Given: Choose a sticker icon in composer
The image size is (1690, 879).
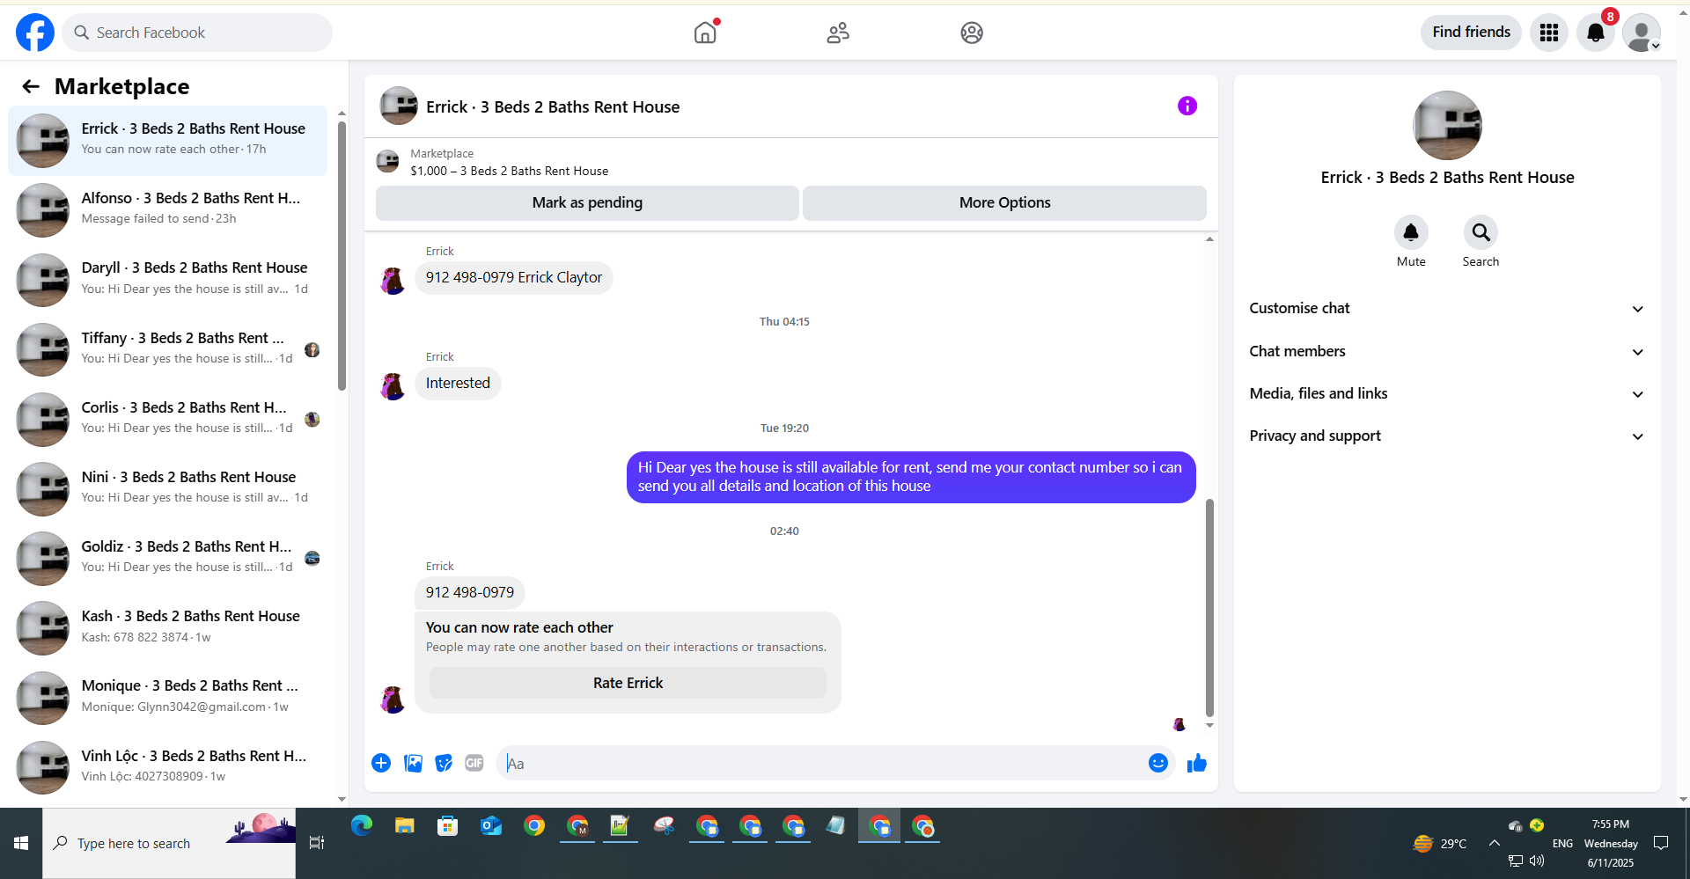Looking at the screenshot, I should (444, 763).
